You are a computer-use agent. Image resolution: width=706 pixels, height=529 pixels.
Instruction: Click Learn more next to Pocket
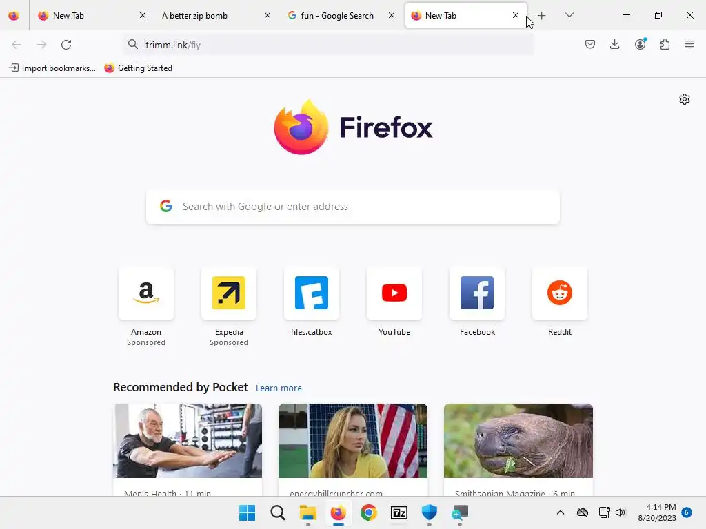point(279,388)
